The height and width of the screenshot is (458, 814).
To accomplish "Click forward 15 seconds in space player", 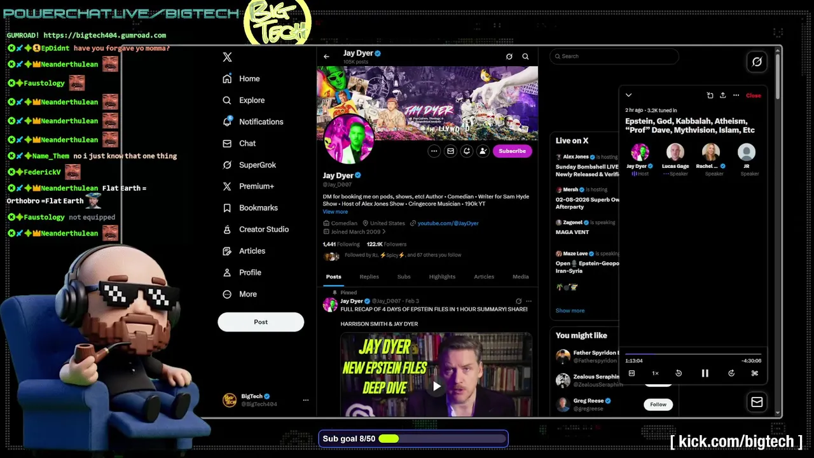I will point(731,373).
